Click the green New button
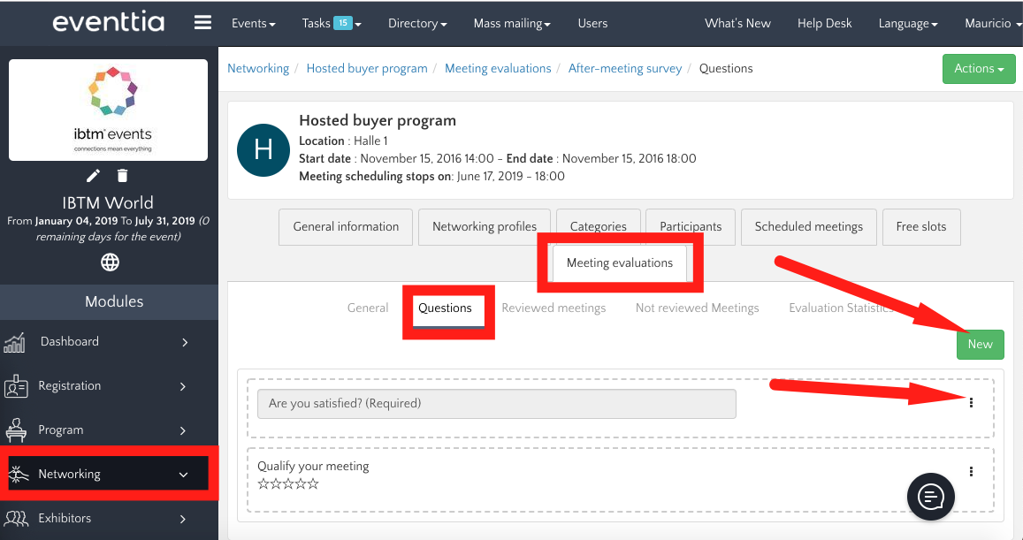The width and height of the screenshot is (1023, 540). tap(980, 345)
